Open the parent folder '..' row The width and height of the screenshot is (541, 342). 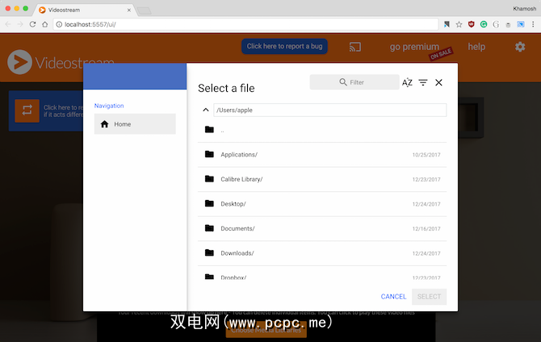pyautogui.click(x=322, y=130)
